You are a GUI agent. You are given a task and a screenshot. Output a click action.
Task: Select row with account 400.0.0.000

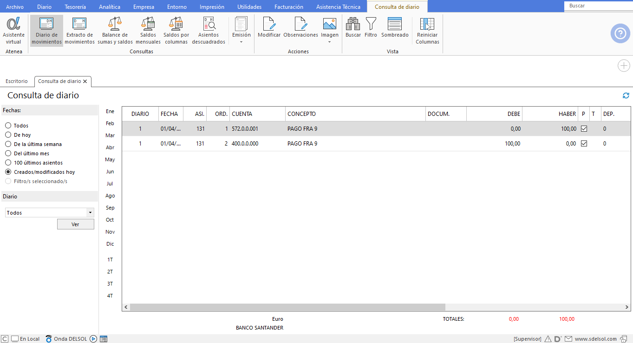pyautogui.click(x=376, y=144)
